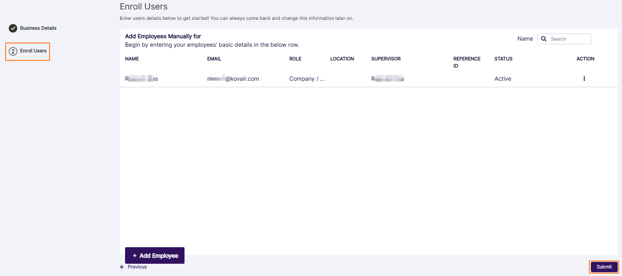Open the kebab menu in the ACTION column
This screenshot has height=276, width=622.
584,78
